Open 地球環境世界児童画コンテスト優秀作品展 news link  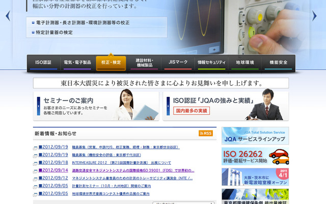click(x=111, y=194)
